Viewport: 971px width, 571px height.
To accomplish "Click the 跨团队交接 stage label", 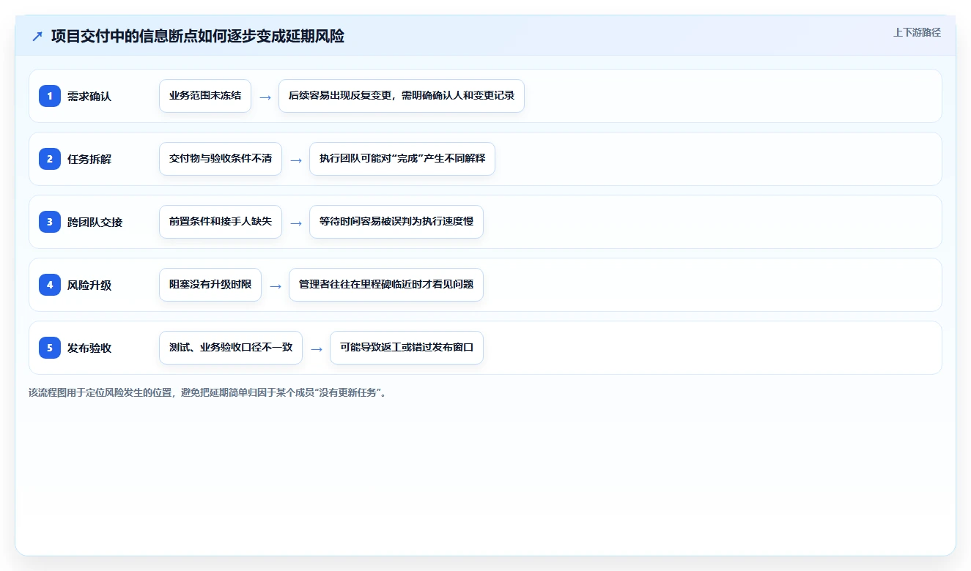I will tap(95, 223).
